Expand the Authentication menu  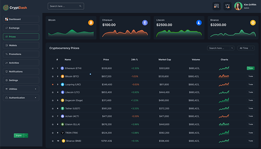coord(21,98)
